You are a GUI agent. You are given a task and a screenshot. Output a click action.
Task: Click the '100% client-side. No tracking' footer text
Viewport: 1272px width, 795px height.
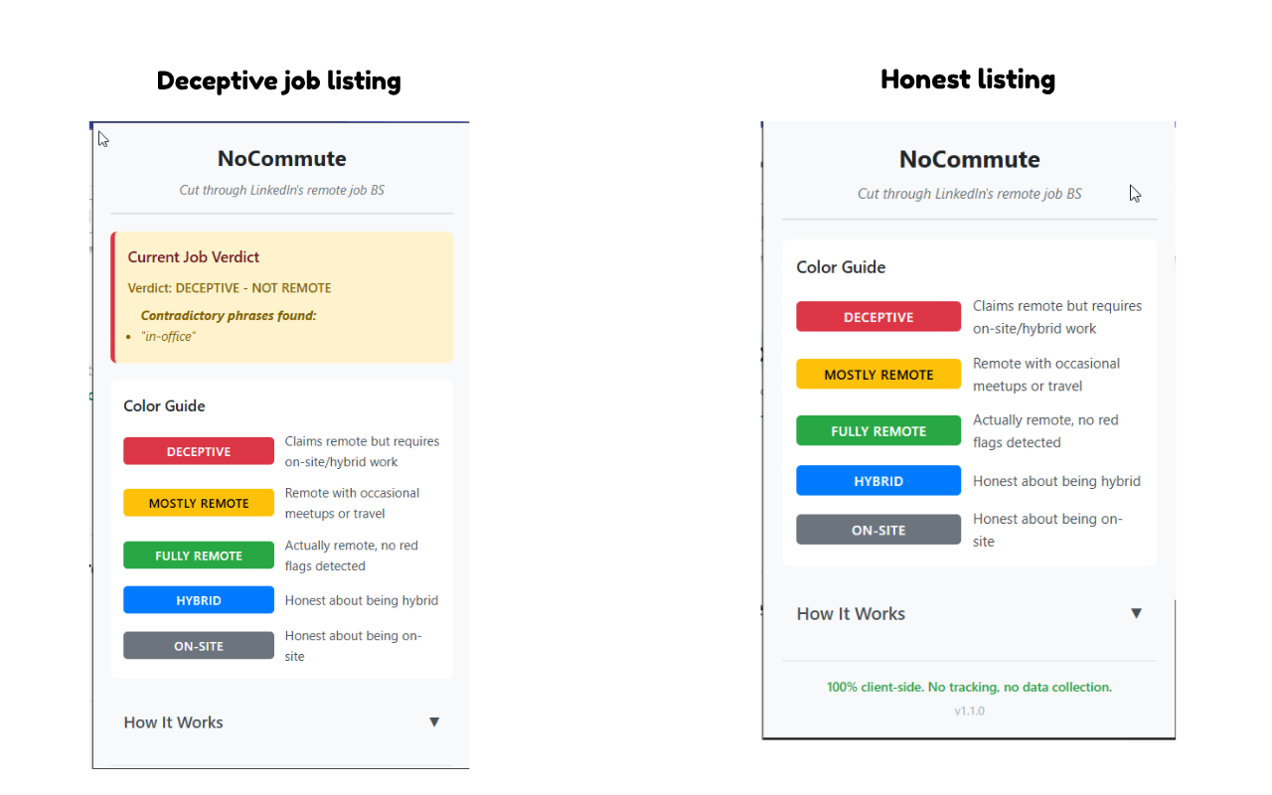[x=968, y=687]
